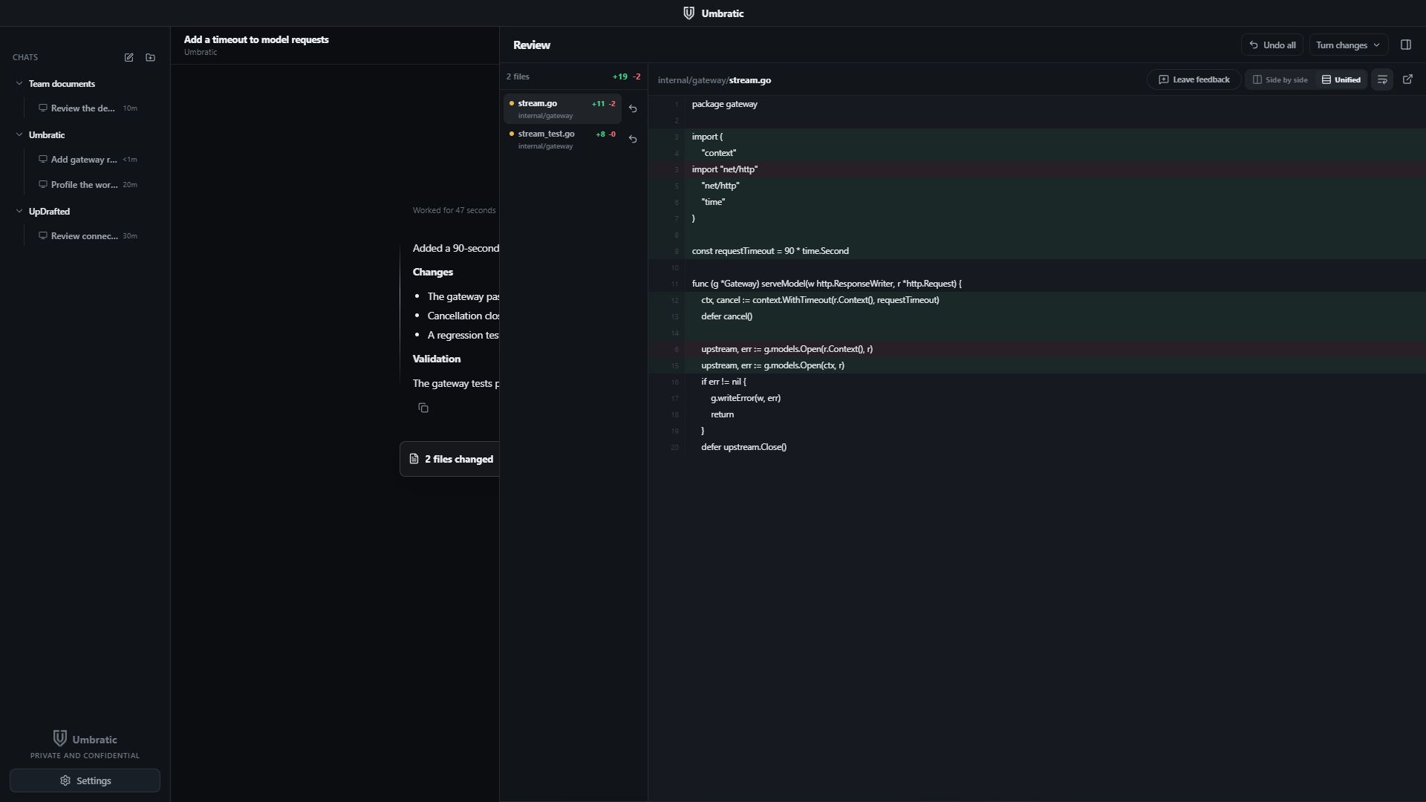Click the context.WithTimeout code line
1426x802 pixels.
coord(1036,300)
